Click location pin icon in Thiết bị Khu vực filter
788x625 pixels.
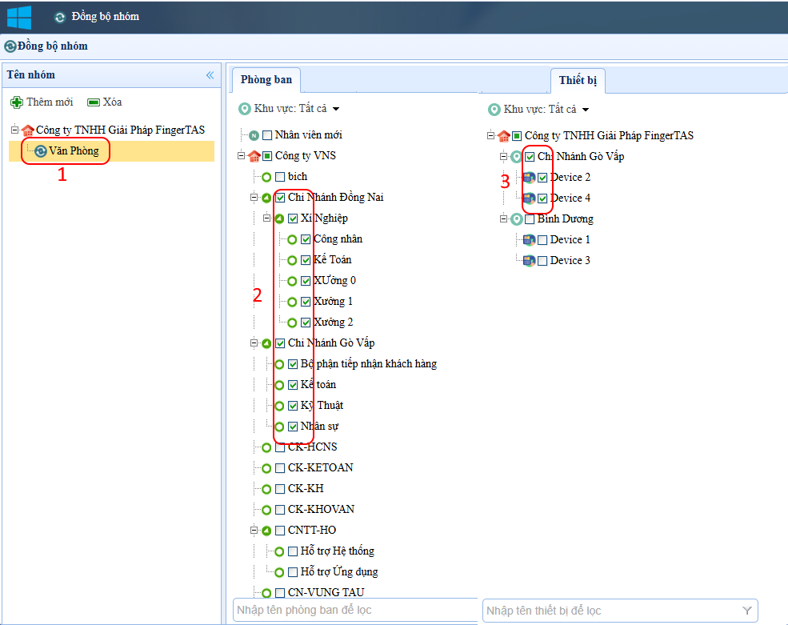[494, 110]
